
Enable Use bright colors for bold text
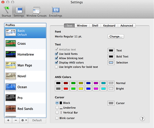pos(56,67)
